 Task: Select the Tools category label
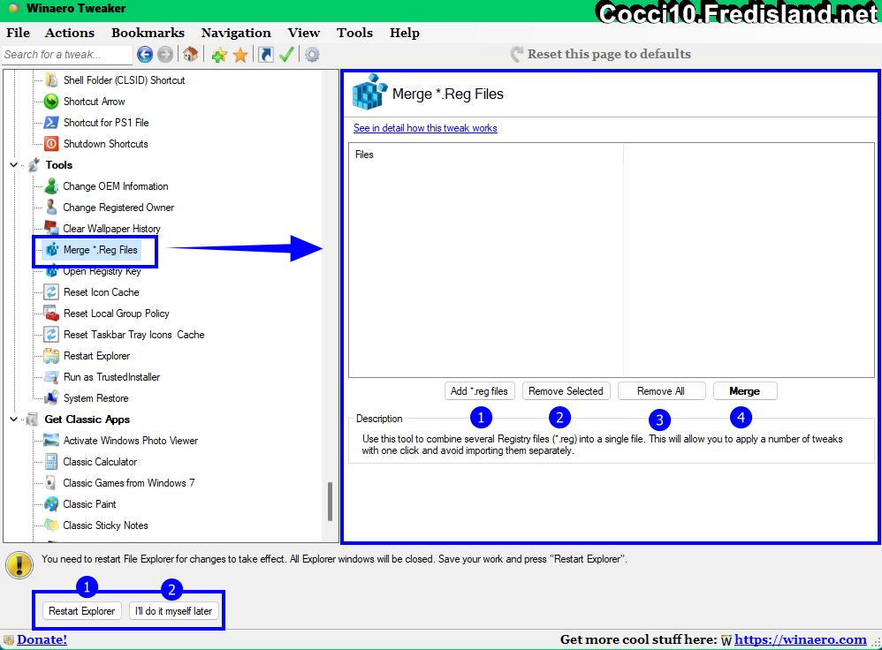pos(59,165)
